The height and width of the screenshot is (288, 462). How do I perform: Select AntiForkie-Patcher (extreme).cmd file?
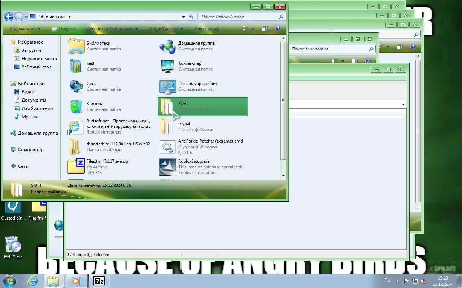coord(203,147)
